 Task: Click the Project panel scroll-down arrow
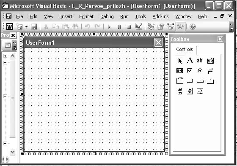point(13,152)
